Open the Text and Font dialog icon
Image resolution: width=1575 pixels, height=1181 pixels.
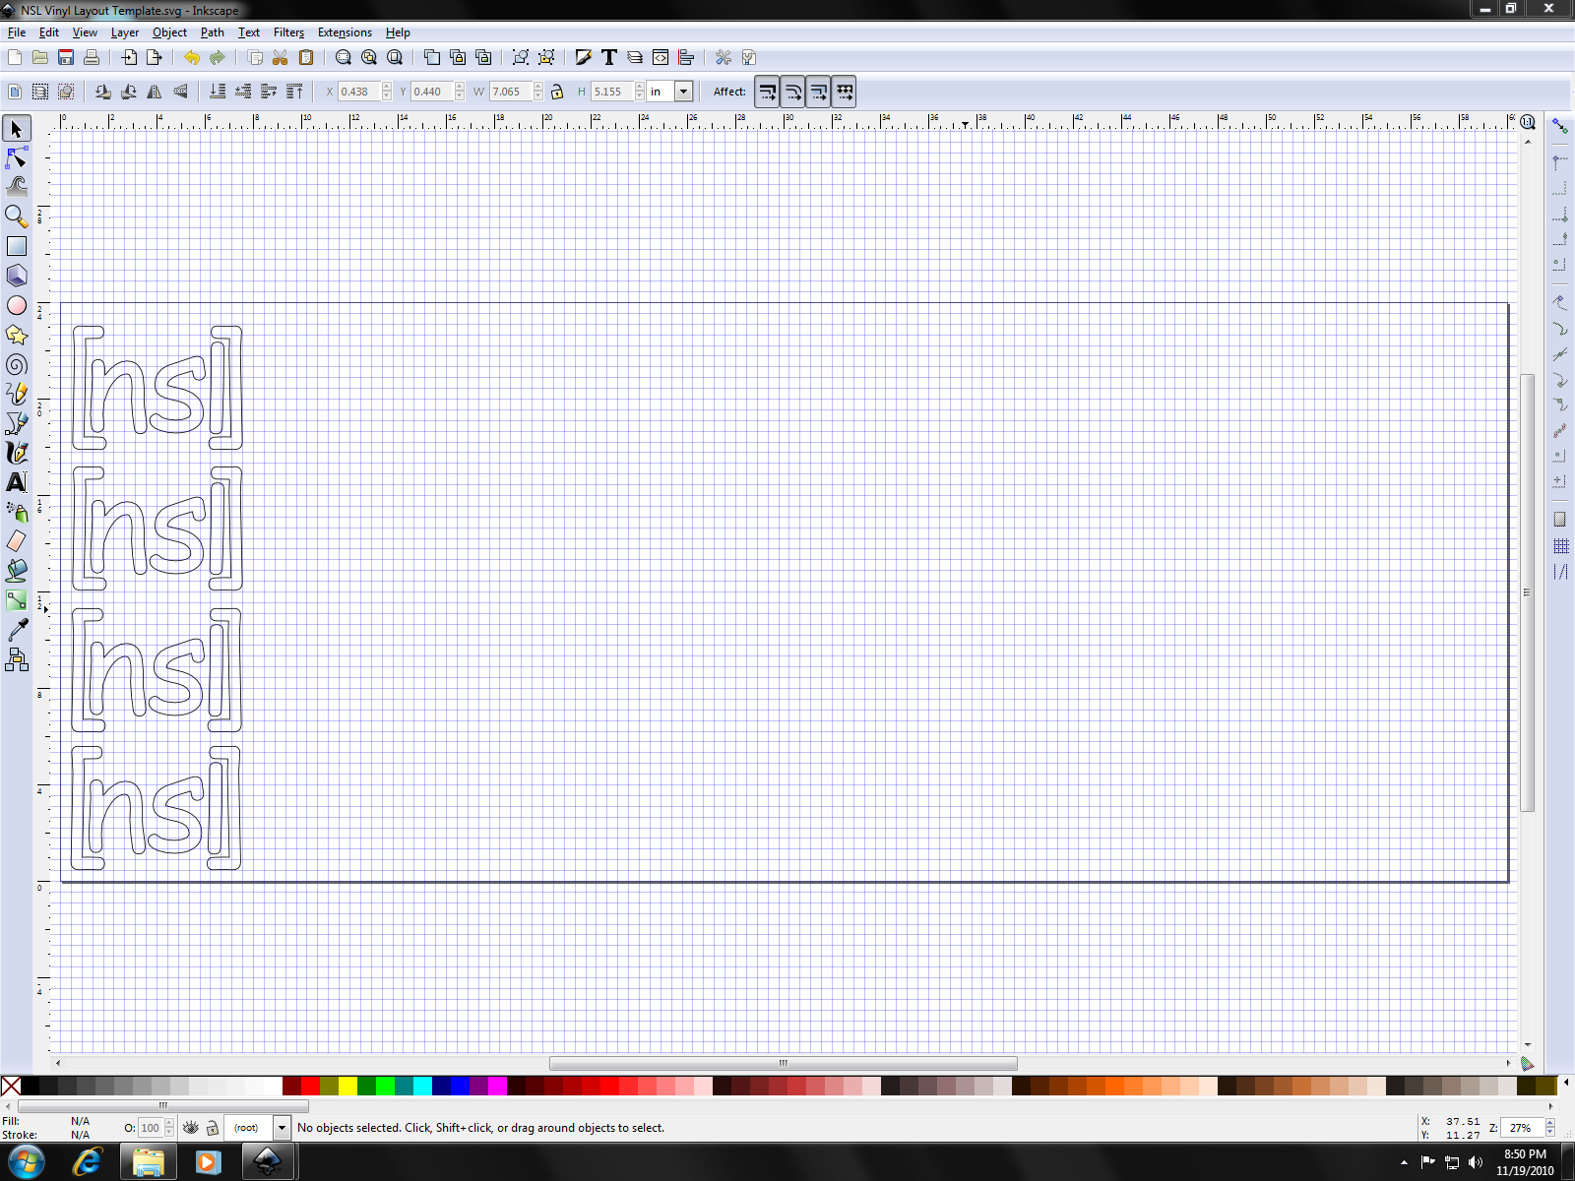(609, 57)
